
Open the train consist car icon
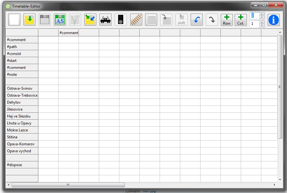[105, 20]
